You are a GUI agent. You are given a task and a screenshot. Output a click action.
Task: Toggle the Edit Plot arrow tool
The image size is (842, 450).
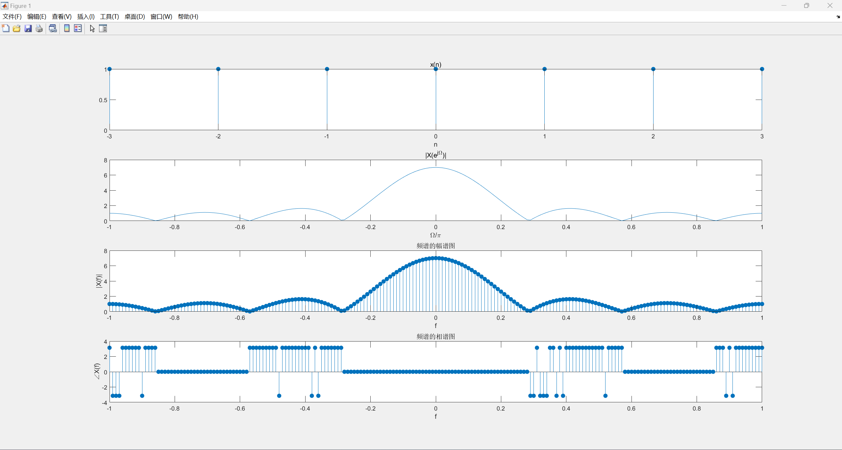(x=92, y=29)
